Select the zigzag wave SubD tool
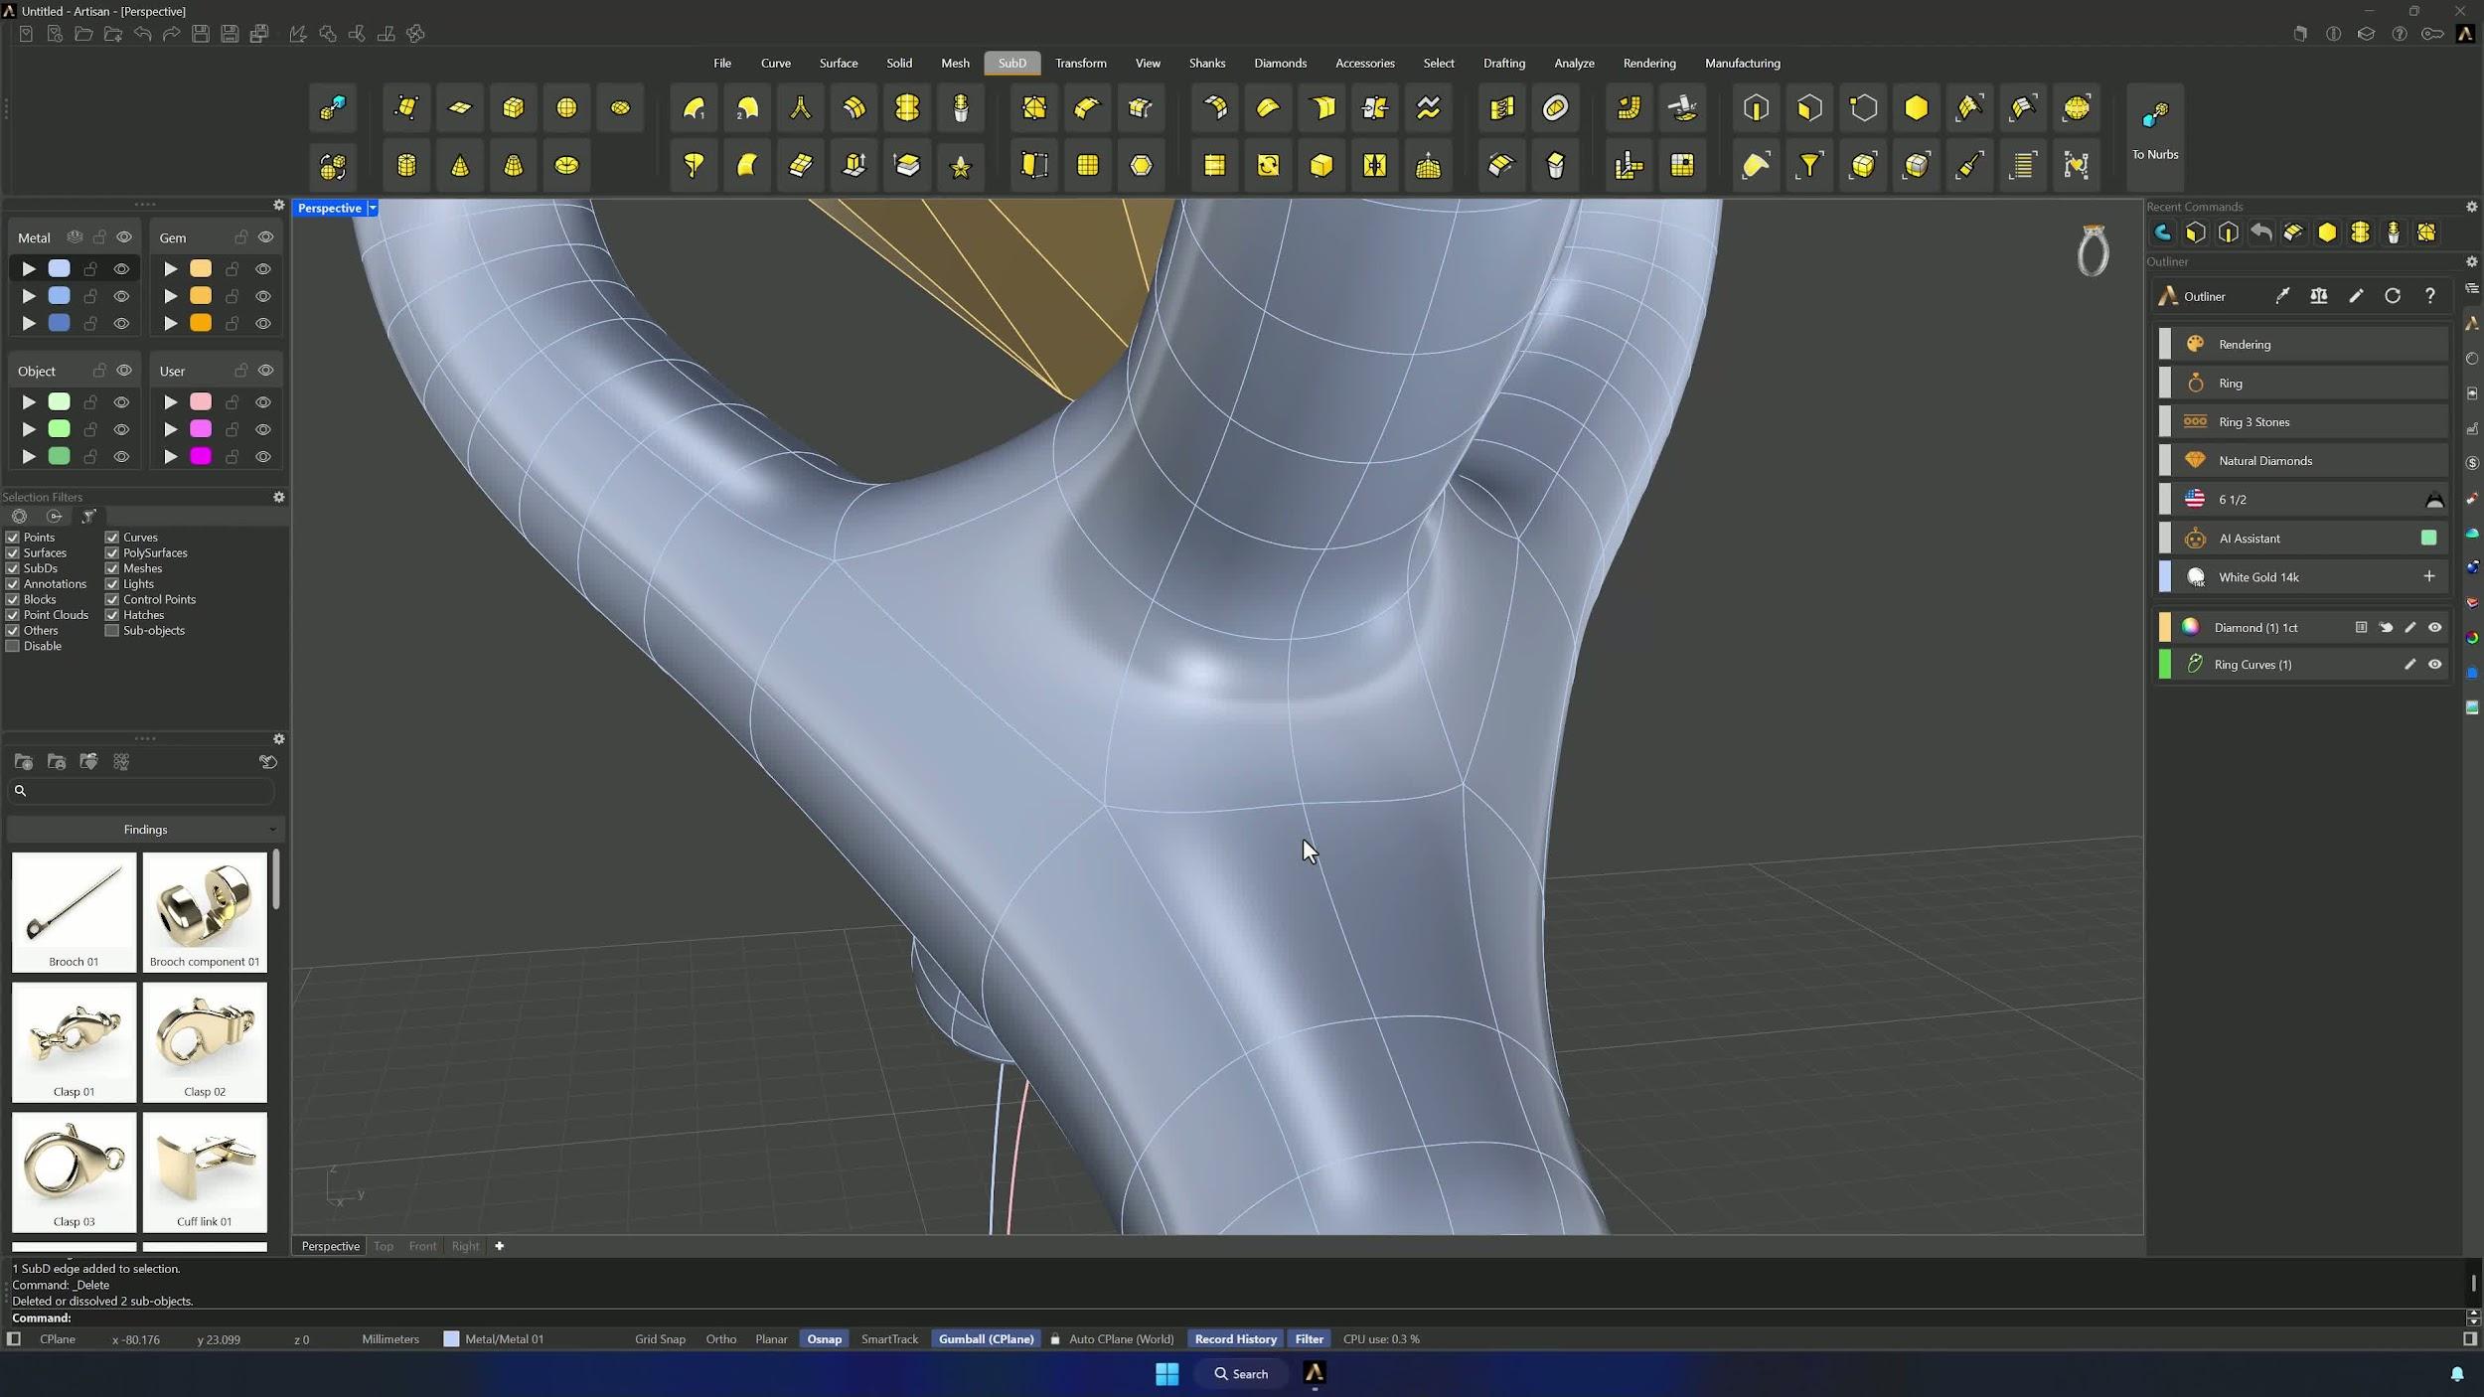This screenshot has height=1397, width=2484. pos(1428,108)
